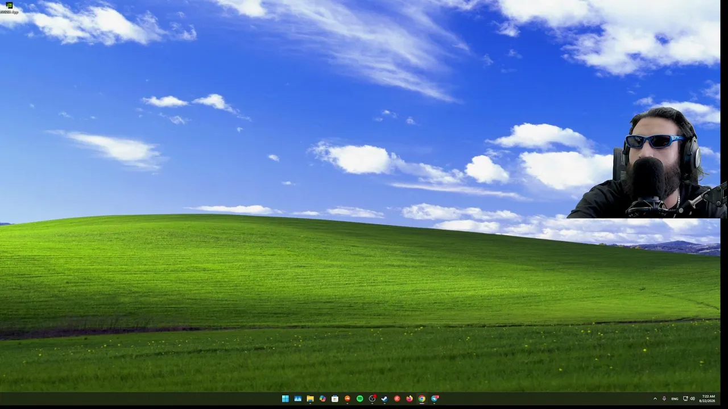Open SoundCloud from the taskbar

point(348,399)
